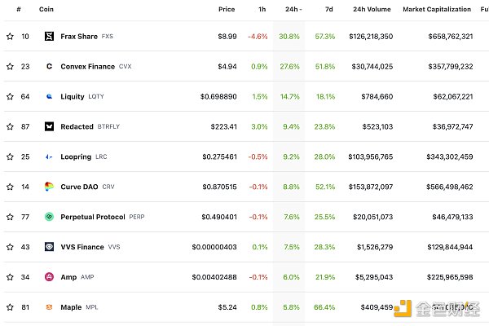489x326 pixels.
Task: Sort by the # rank column
Action: pos(19,9)
